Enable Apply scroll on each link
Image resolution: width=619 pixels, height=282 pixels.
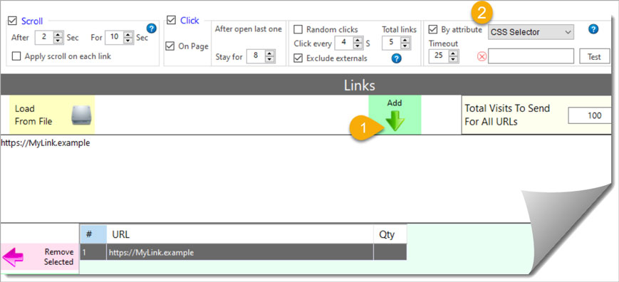(x=16, y=56)
